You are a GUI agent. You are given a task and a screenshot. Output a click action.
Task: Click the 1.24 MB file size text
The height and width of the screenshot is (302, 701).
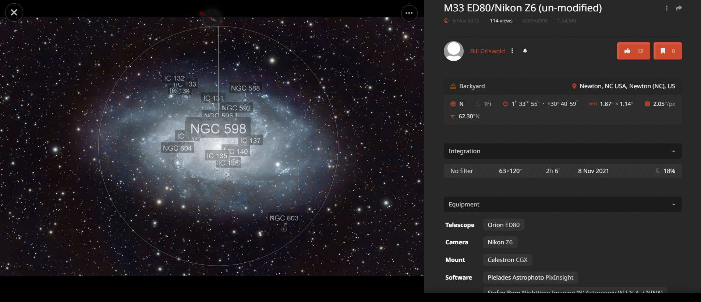coord(567,21)
